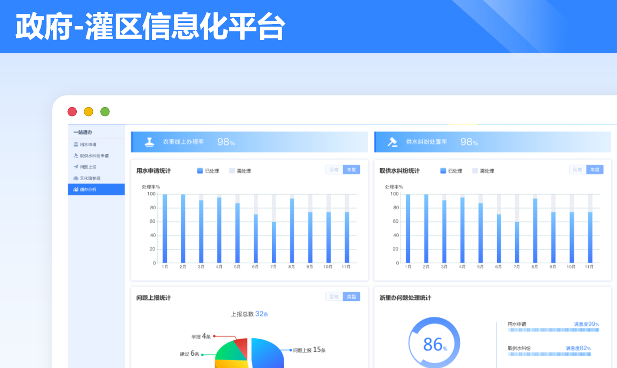
Task: Click the 10月 axis label in 用水申请统计
Action: [x=328, y=267]
